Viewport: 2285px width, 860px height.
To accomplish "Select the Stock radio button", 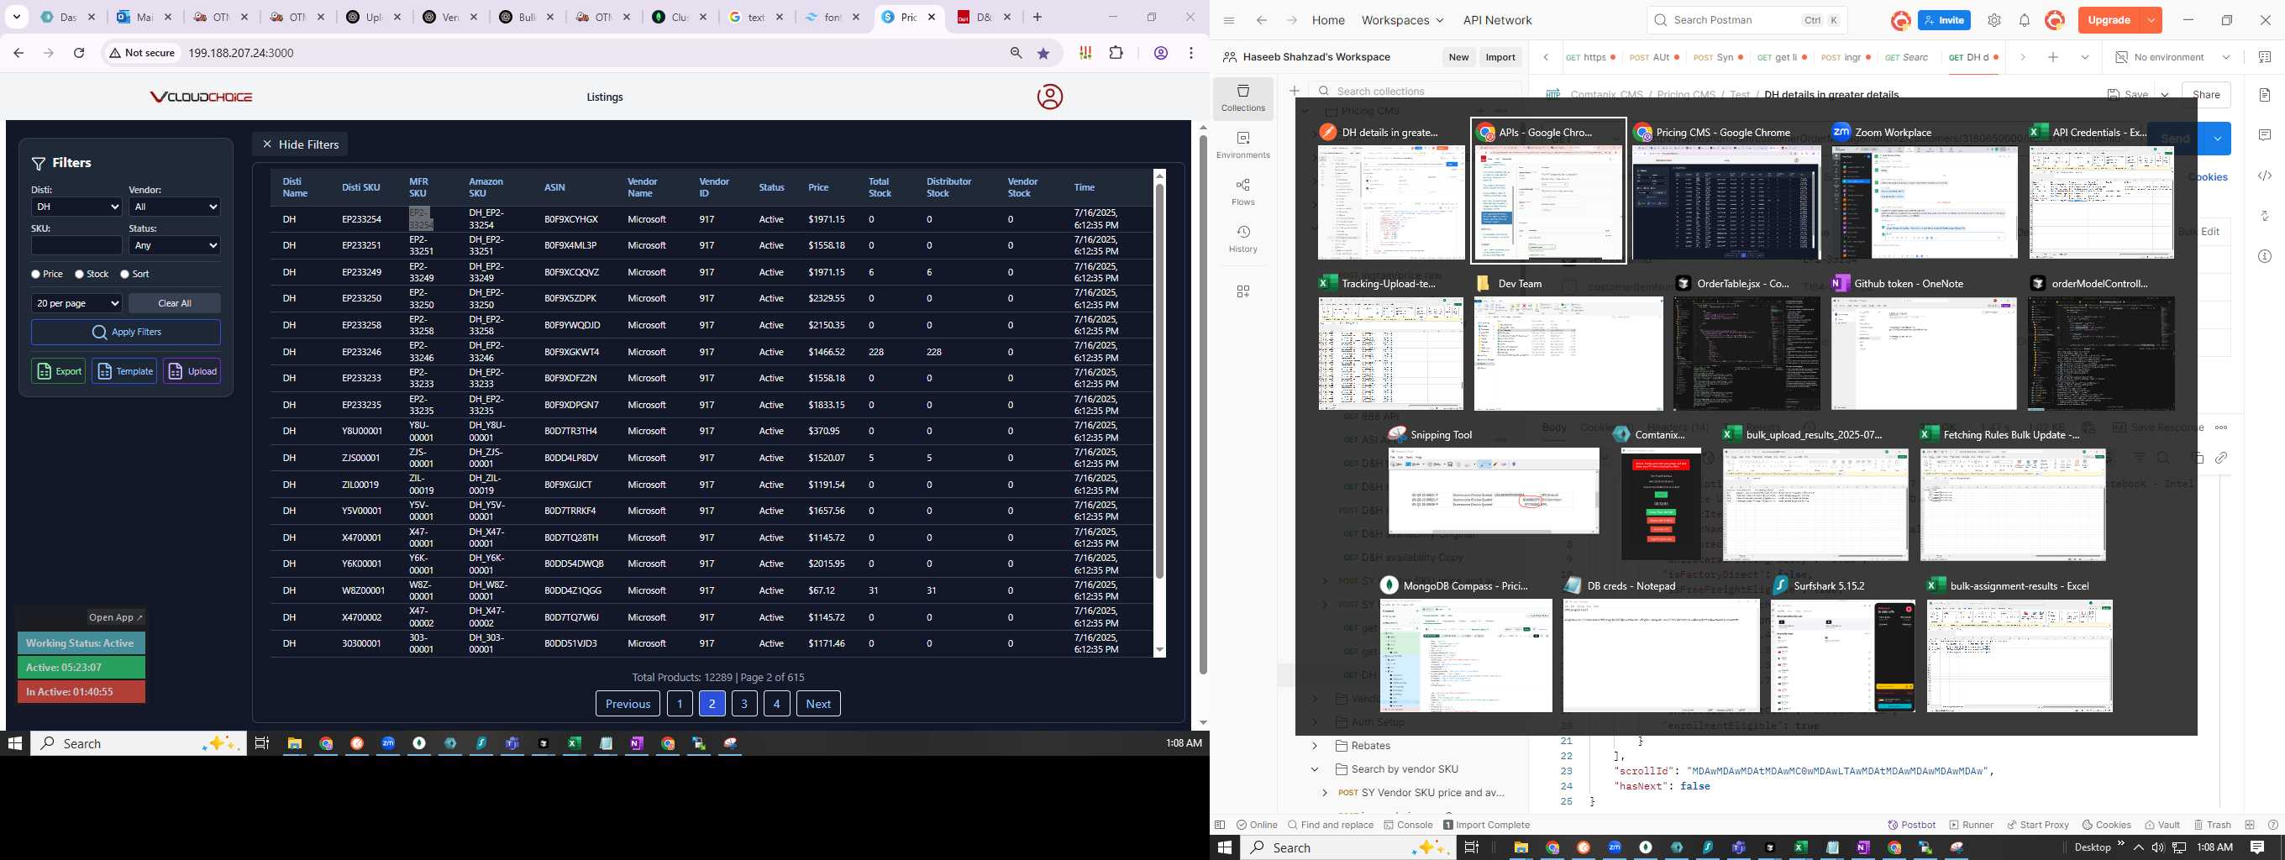I will point(80,275).
